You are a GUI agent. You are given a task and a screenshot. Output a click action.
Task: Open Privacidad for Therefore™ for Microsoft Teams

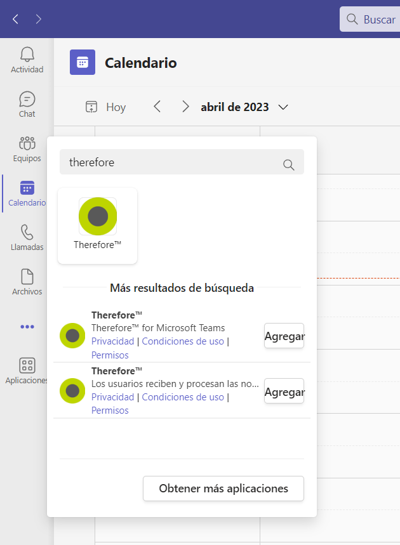point(112,341)
